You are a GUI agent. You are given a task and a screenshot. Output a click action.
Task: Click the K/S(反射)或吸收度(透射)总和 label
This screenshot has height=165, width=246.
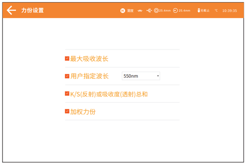109,94
